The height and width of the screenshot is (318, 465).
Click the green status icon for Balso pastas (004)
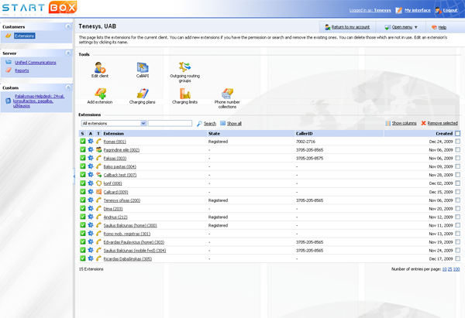(83, 166)
